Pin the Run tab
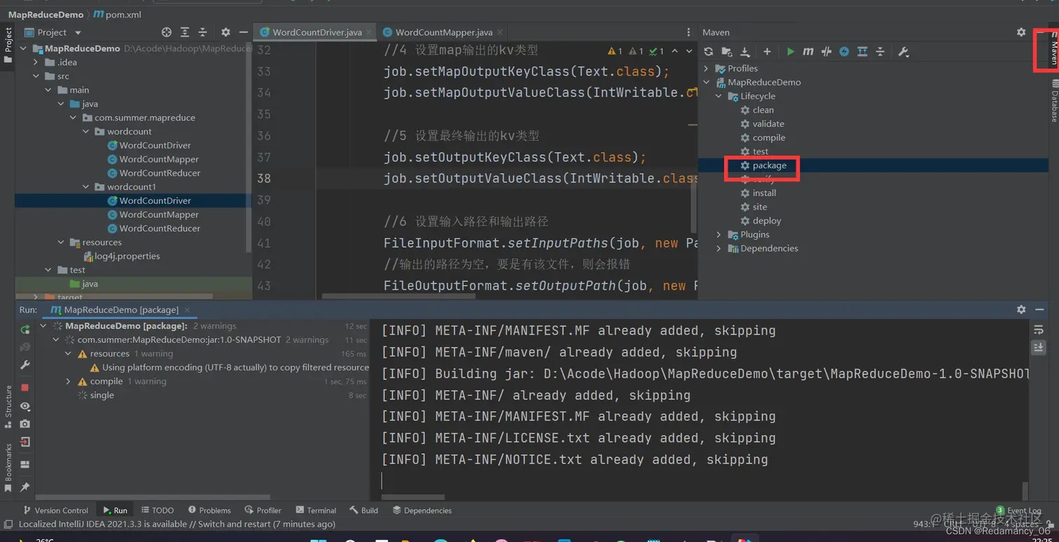This screenshot has height=542, width=1059. [x=25, y=487]
